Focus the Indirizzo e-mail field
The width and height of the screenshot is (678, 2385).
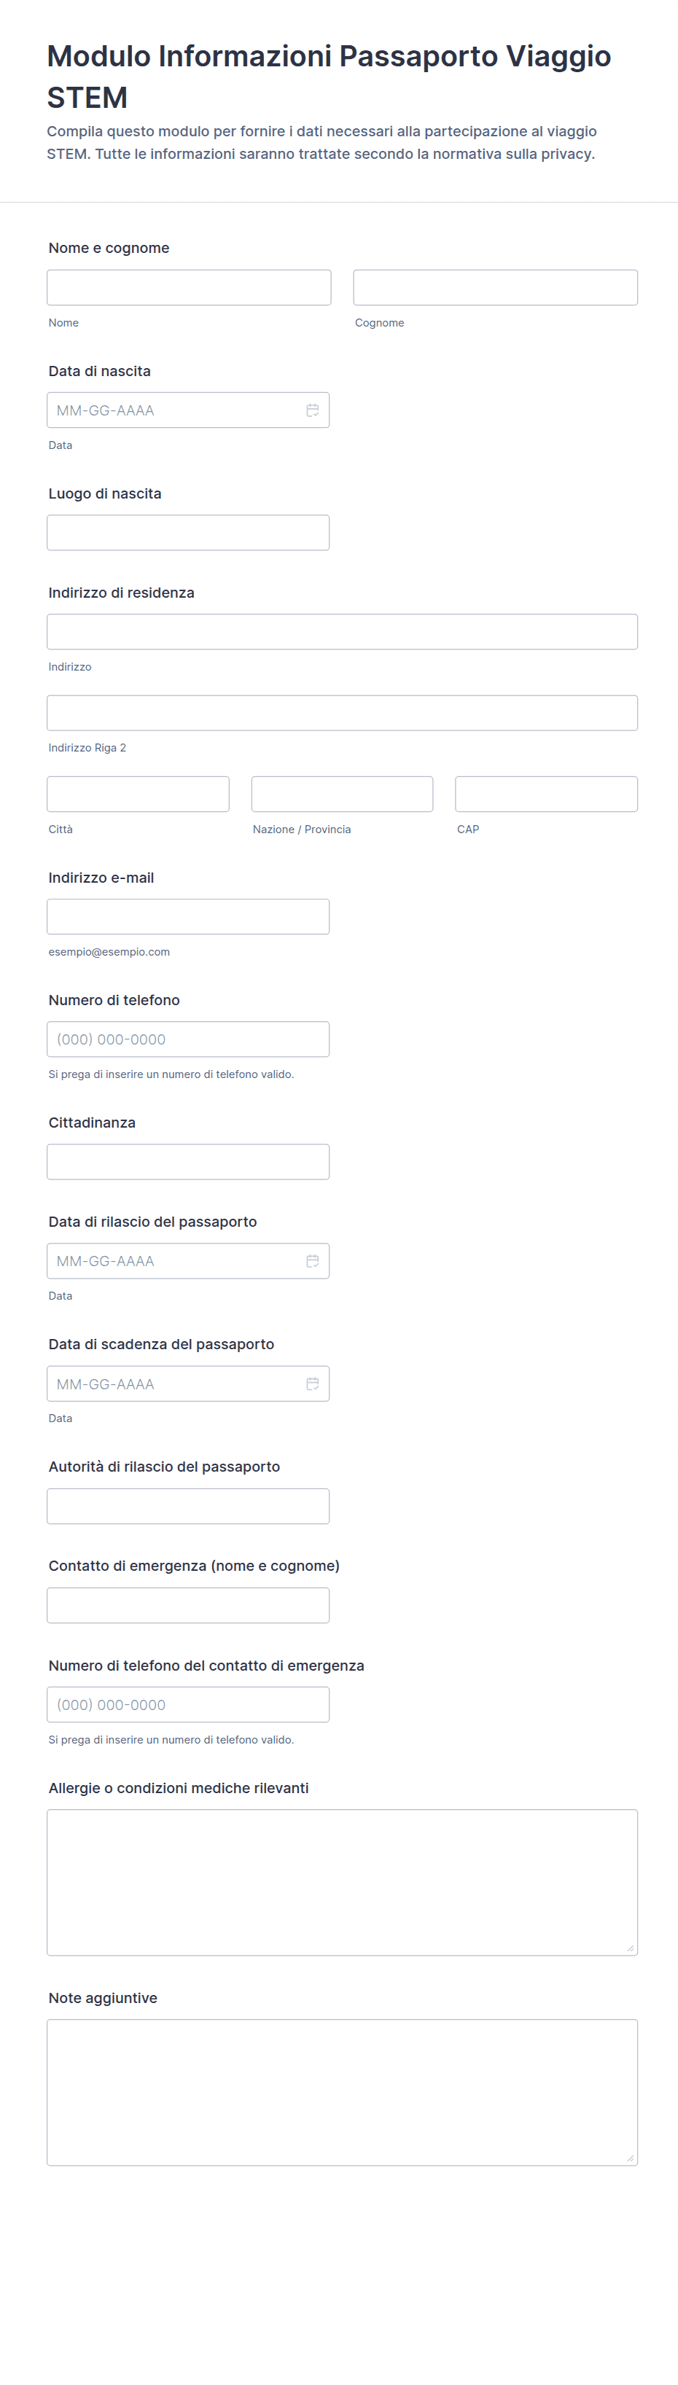pyautogui.click(x=188, y=916)
